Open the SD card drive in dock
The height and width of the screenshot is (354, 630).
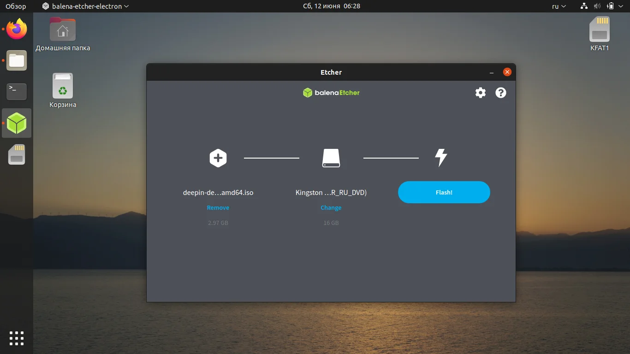17,154
